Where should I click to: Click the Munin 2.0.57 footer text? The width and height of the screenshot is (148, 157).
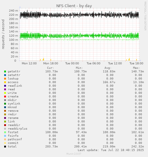coord(74,154)
